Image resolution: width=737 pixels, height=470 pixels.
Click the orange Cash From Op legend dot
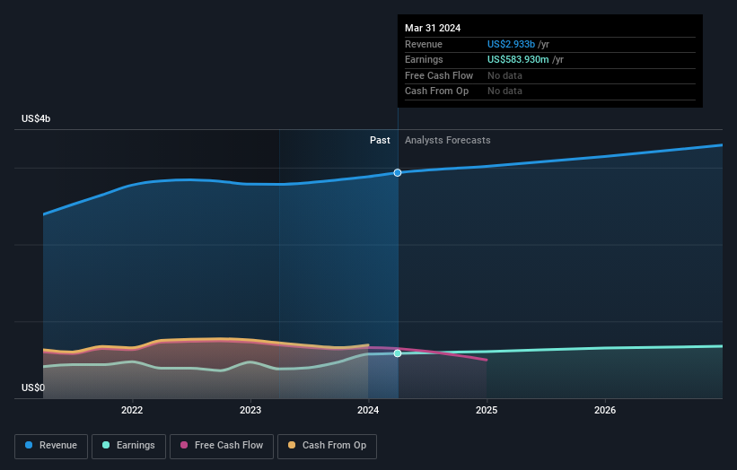[292, 445]
